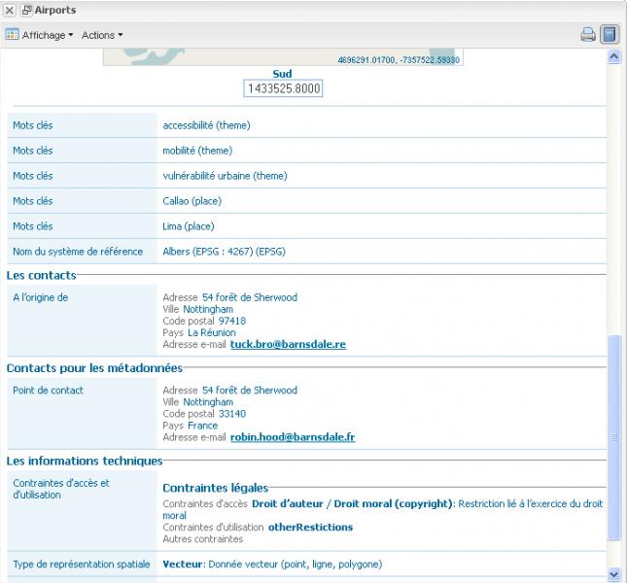Click the Affichage table icon
This screenshot has width=627, height=583.
(12, 35)
